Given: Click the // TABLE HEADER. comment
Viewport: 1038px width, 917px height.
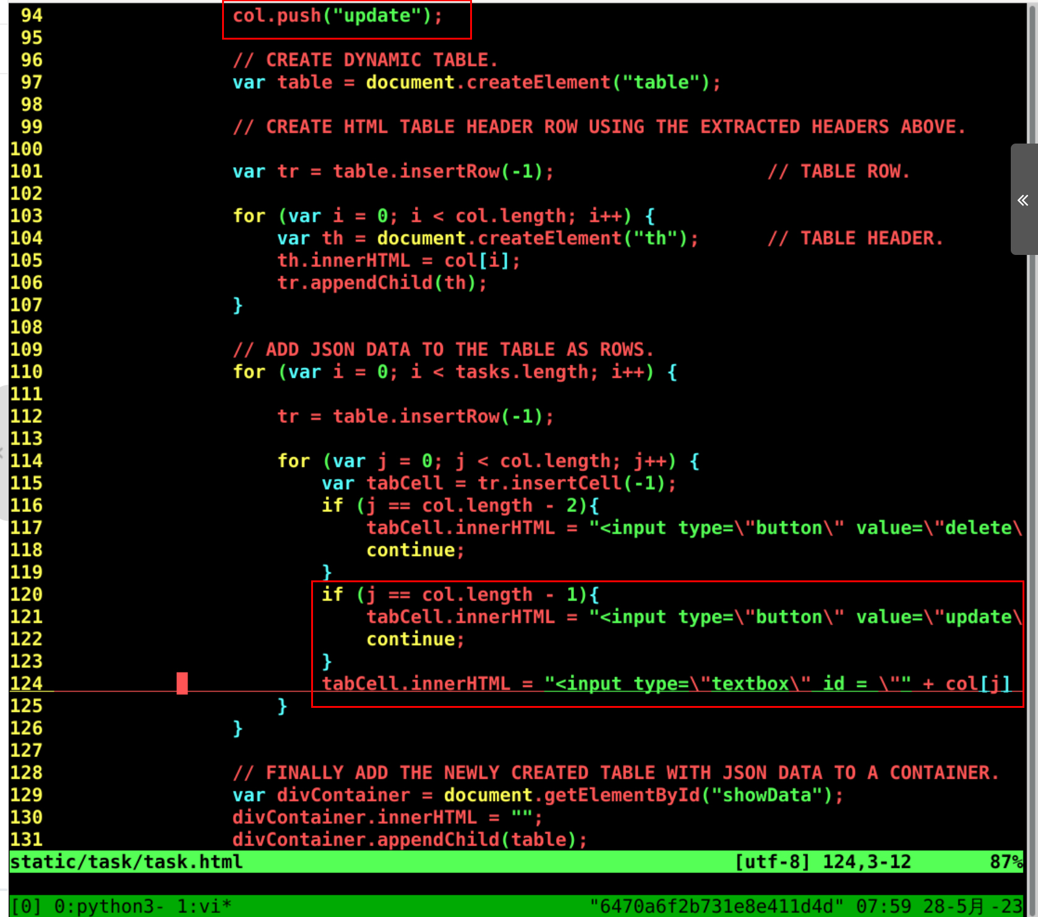Looking at the screenshot, I should [x=856, y=238].
